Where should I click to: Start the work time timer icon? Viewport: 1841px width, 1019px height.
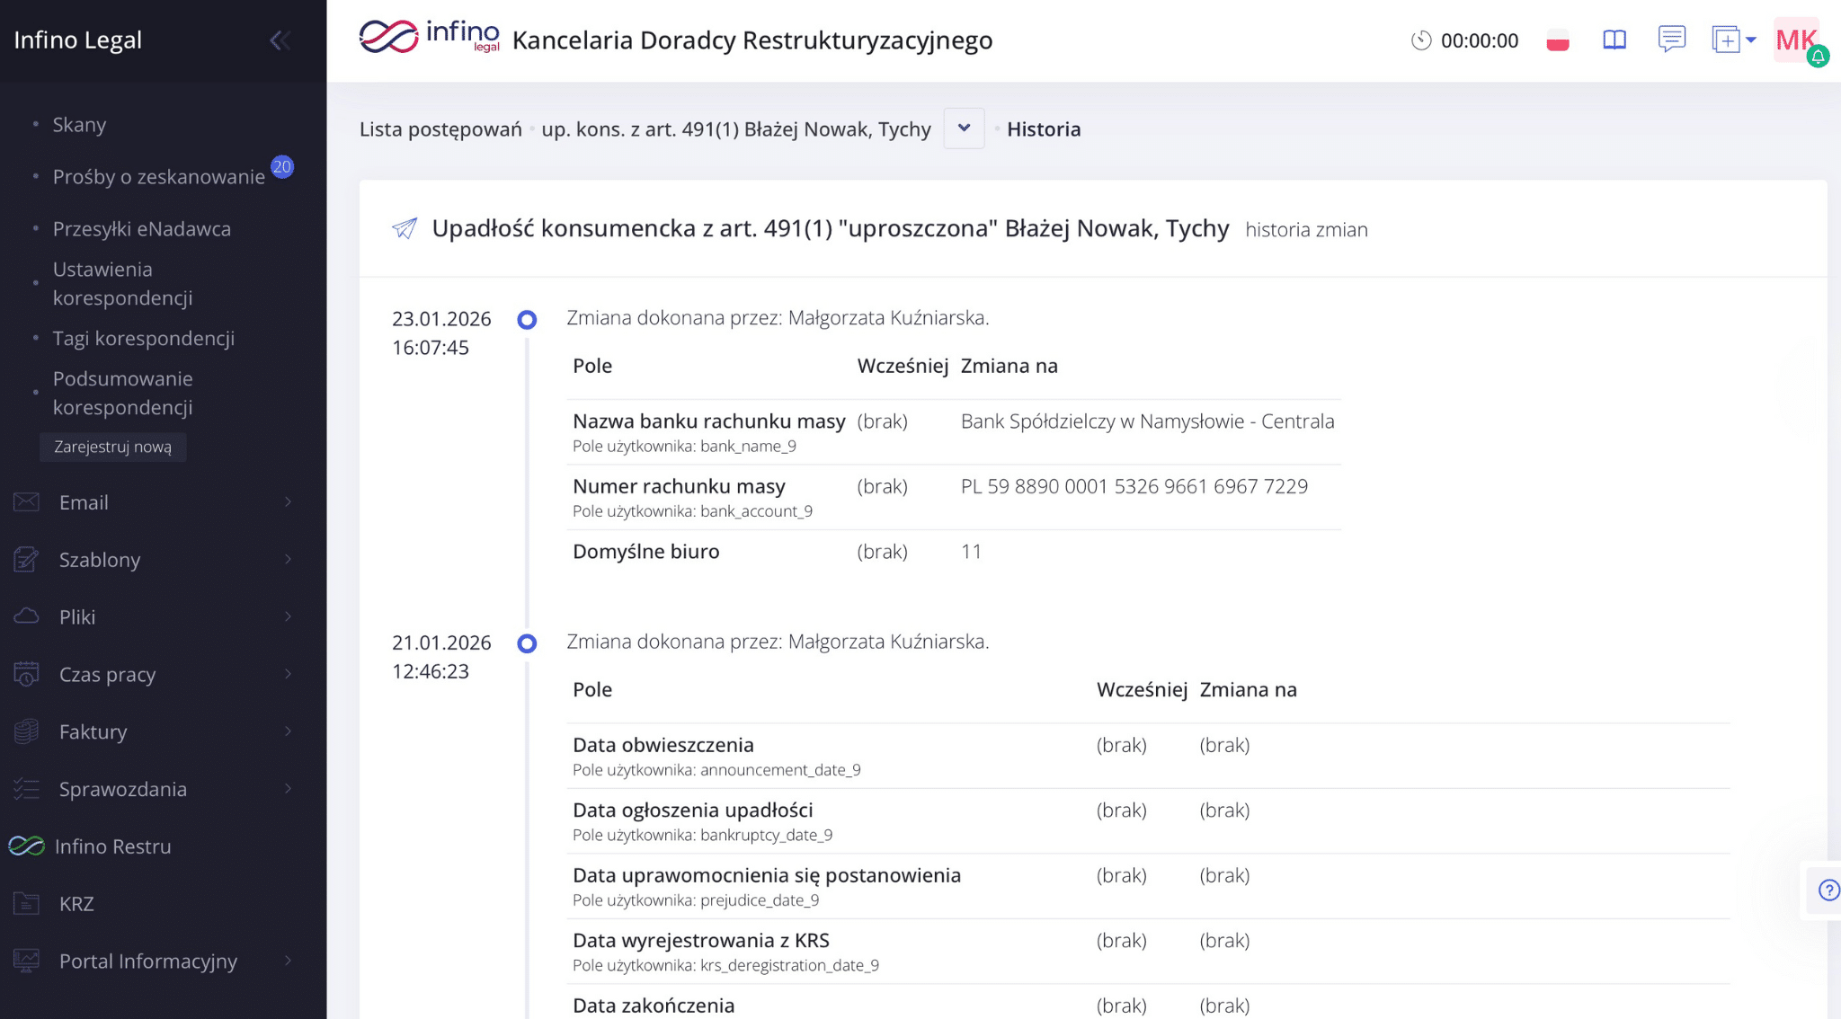pos(1421,40)
